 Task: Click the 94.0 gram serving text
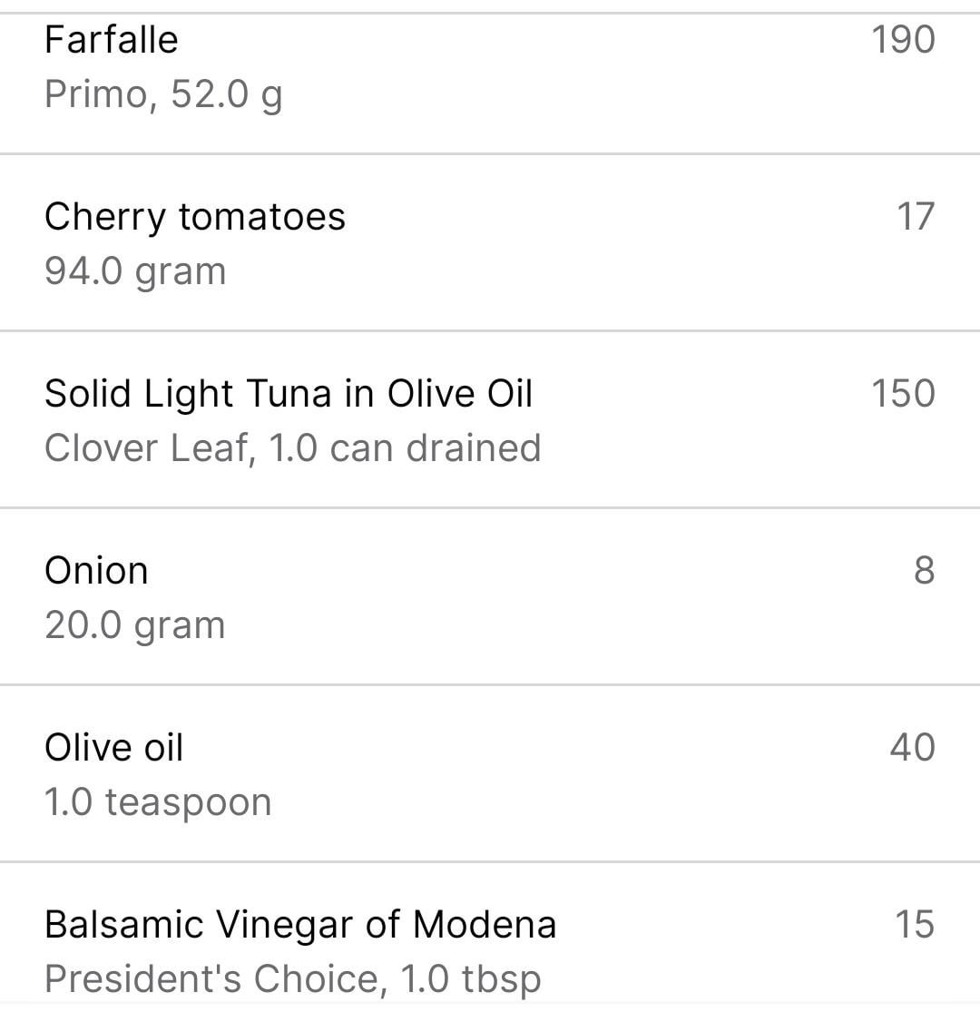click(x=135, y=271)
